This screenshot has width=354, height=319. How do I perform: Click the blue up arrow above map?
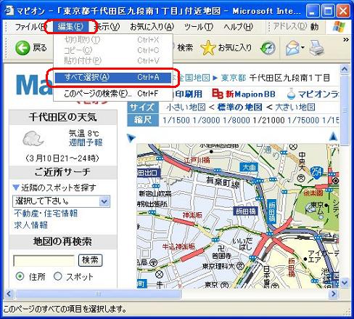333,137
